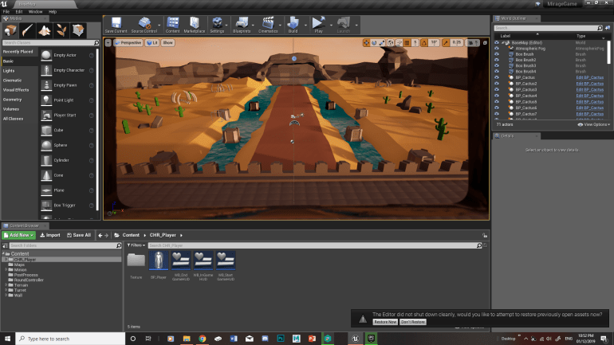Select the rotate gizmo in viewport
Screen dimensions: 614x345
(x=374, y=43)
